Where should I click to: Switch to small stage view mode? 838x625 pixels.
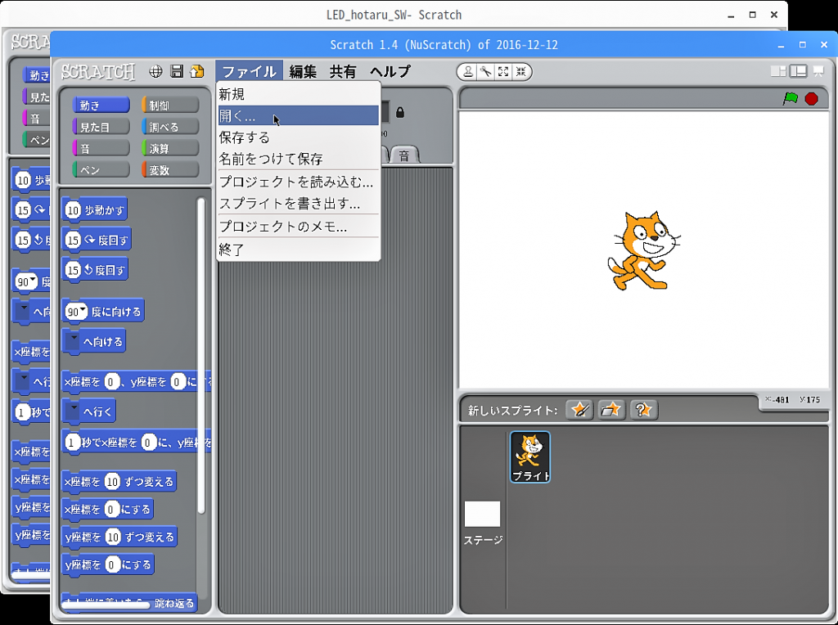(779, 71)
